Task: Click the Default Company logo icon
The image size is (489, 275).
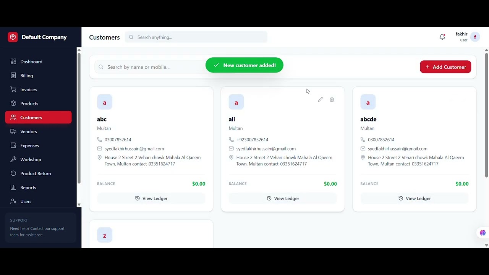Action: coord(13,37)
